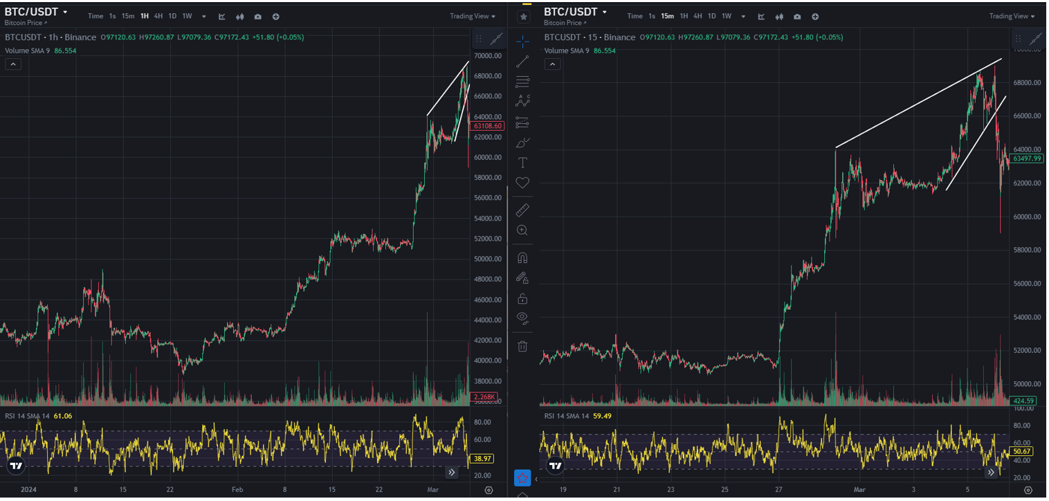Open the left chart's indicators icon
This screenshot has height=501, width=1049.
[x=222, y=16]
